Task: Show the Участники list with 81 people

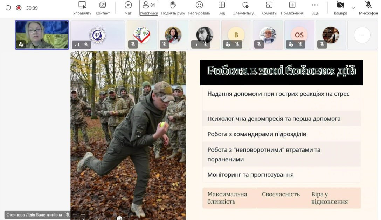Action: click(149, 8)
